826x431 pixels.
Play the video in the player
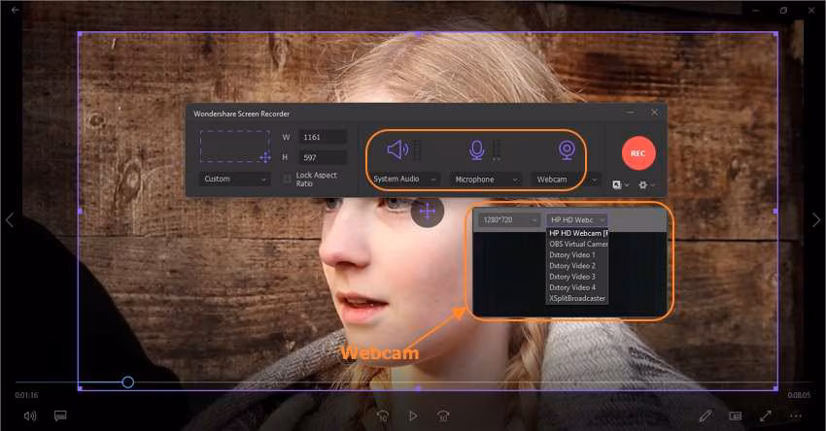tap(413, 416)
